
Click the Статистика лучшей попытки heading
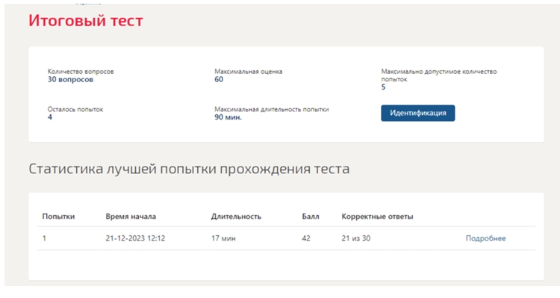tap(189, 169)
